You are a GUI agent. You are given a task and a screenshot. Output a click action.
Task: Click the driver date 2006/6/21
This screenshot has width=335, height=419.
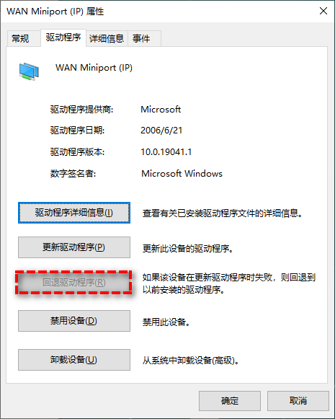(161, 131)
